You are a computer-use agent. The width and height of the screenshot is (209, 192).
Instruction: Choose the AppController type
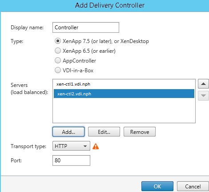point(58,60)
